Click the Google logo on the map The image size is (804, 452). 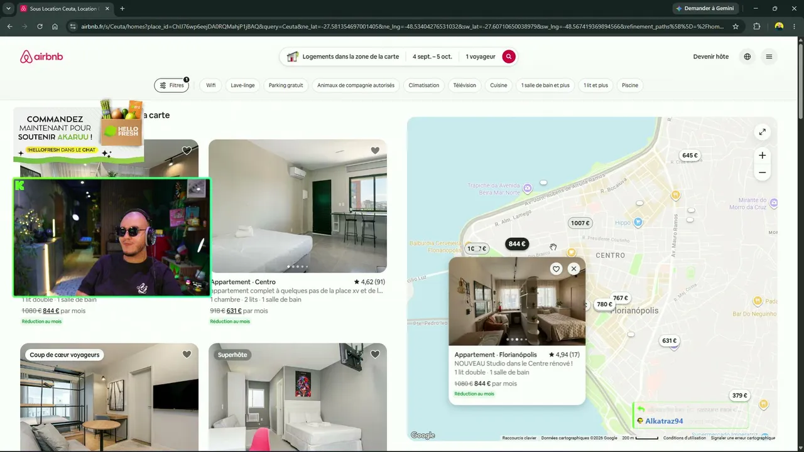[x=423, y=435]
